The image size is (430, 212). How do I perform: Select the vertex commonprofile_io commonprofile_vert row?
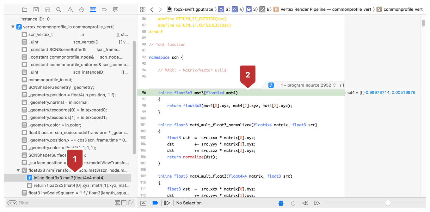[68, 27]
